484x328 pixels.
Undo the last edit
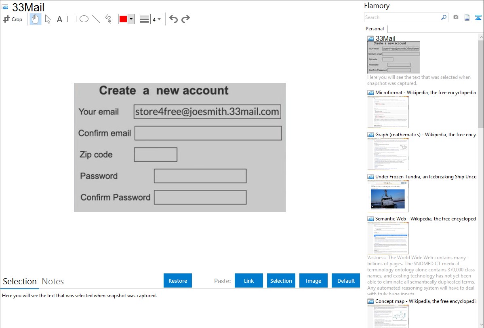173,19
